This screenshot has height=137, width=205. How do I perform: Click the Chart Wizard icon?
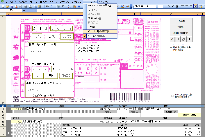pyautogui.click(x=75, y=6)
